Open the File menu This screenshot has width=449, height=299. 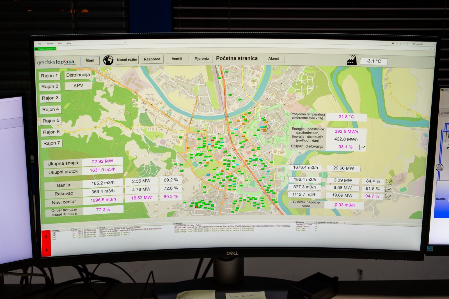click(40, 44)
